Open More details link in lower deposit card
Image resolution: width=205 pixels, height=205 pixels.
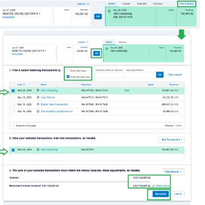tap(17, 54)
